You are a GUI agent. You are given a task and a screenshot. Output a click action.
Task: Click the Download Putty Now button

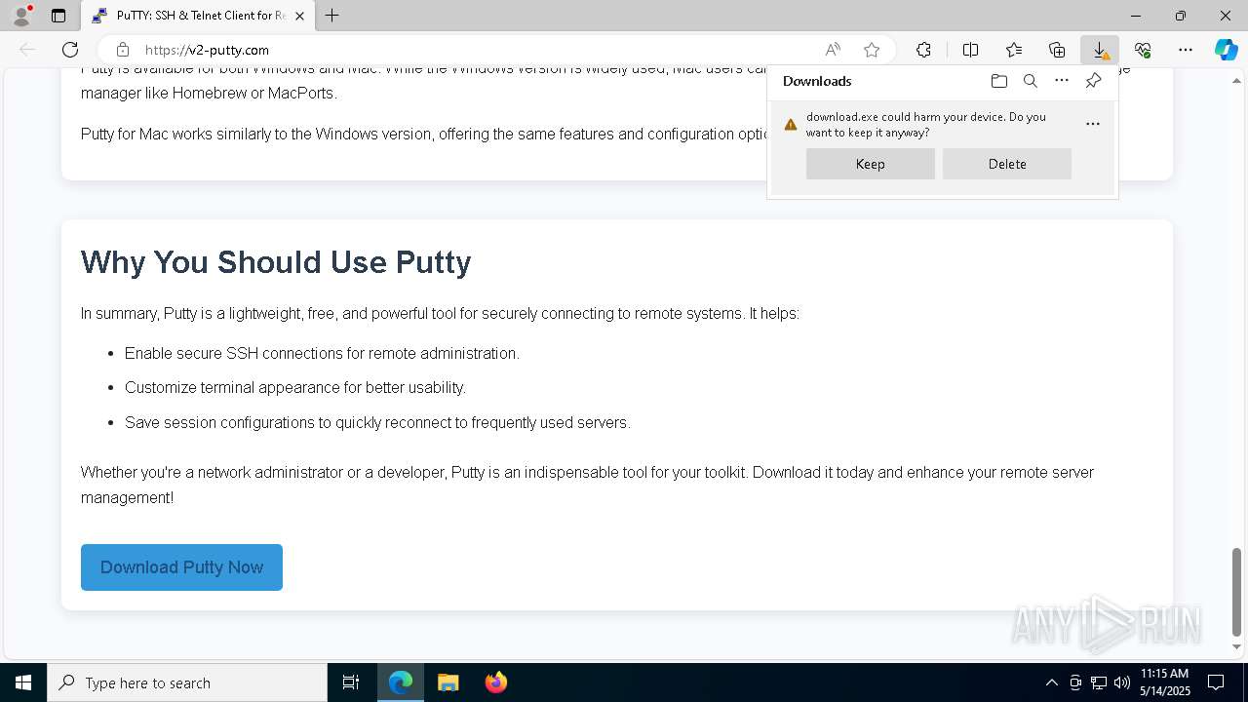pos(181,567)
